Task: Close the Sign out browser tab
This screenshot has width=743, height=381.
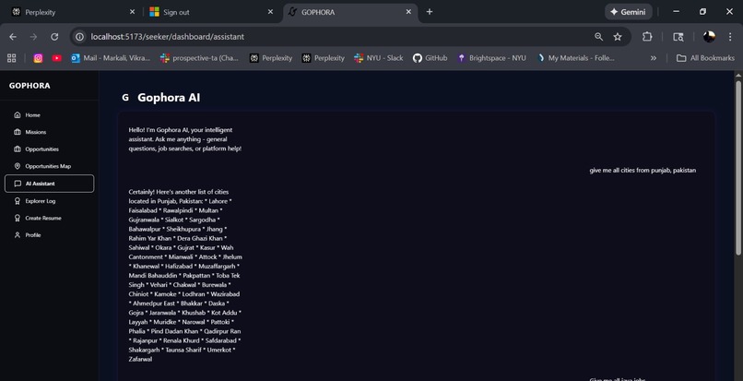Action: (x=271, y=12)
